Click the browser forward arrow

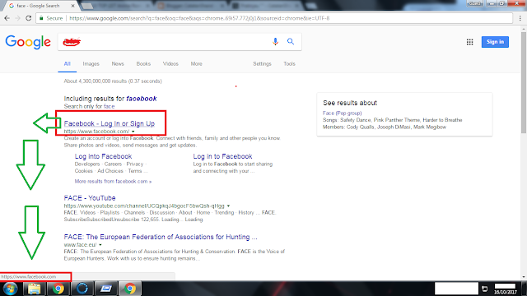point(17,18)
